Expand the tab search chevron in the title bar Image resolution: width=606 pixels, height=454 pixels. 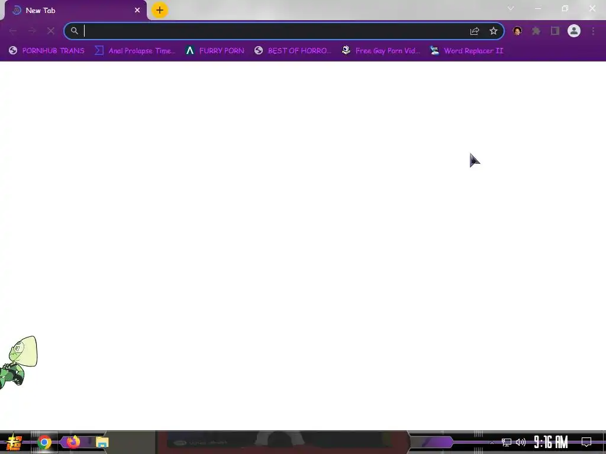(511, 8)
